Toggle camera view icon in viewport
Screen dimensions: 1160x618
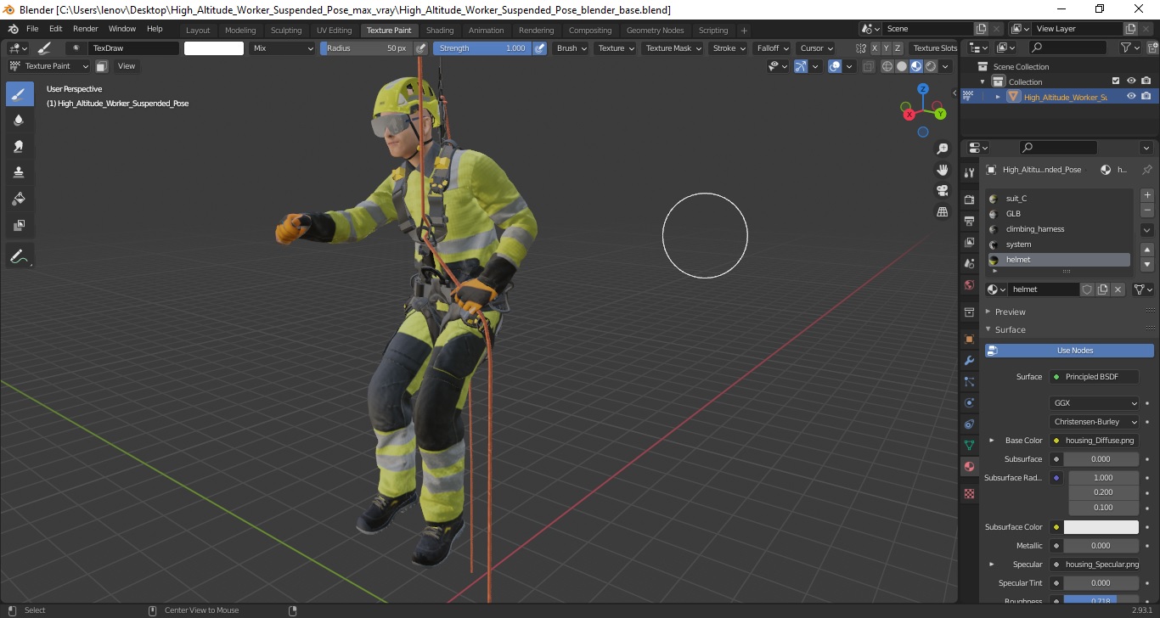pyautogui.click(x=943, y=190)
